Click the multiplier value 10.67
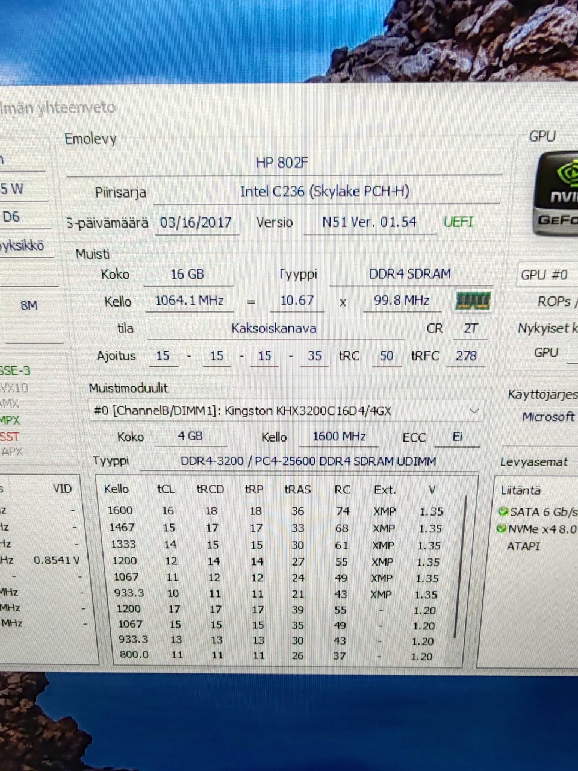 297,301
